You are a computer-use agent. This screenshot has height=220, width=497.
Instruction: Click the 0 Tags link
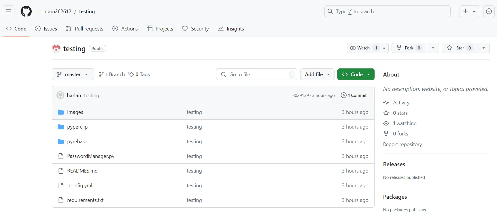click(139, 74)
